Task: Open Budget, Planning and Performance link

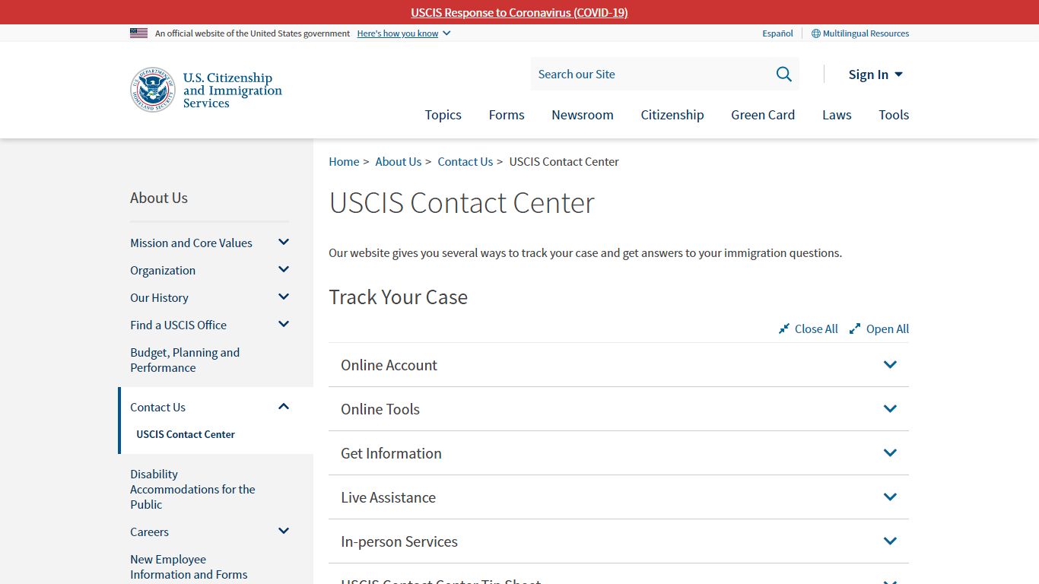Action: click(185, 360)
